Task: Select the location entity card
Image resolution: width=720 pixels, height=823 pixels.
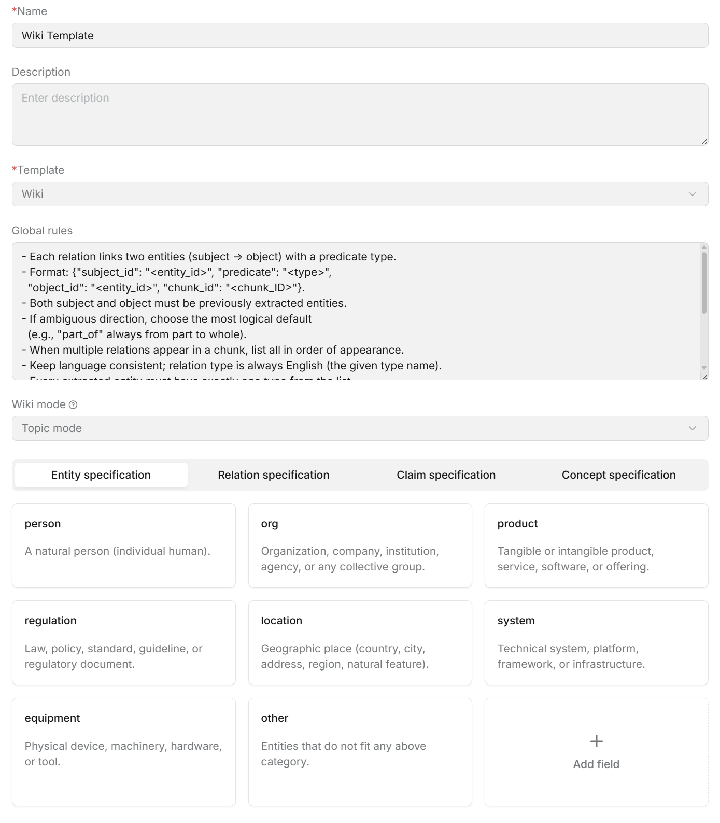Action: point(360,643)
